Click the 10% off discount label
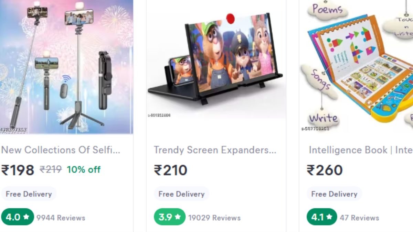 [x=84, y=170]
